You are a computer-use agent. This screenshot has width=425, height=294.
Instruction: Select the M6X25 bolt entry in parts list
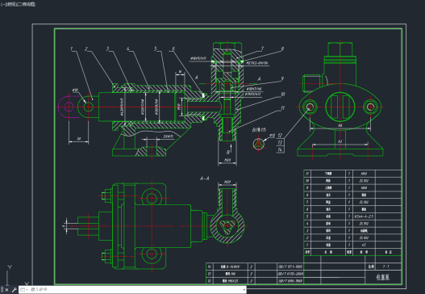point(230,281)
